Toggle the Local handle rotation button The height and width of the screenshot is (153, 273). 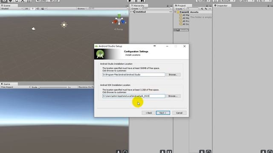click(x=54, y=1)
